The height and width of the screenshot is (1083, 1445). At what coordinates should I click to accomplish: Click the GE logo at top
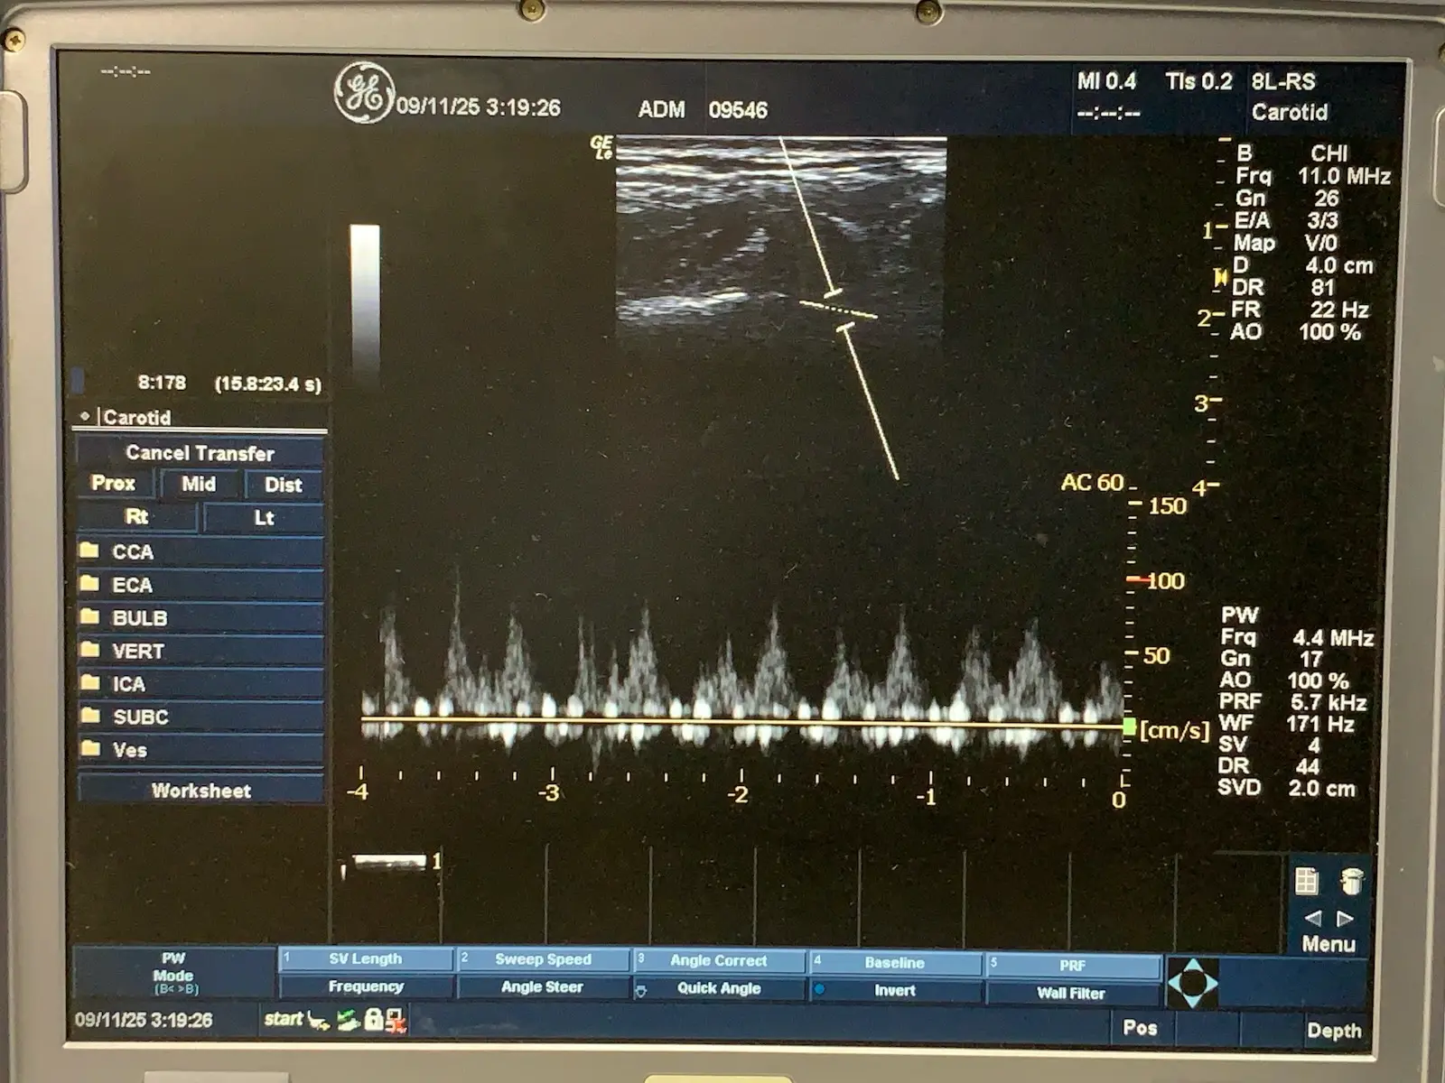[x=364, y=92]
